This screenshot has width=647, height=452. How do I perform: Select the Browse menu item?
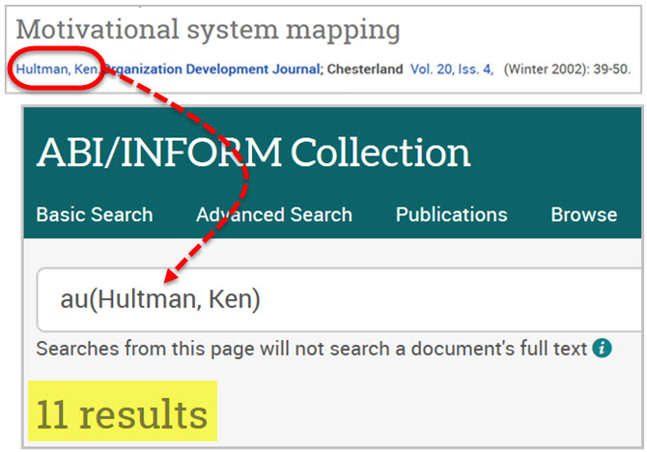(x=583, y=214)
